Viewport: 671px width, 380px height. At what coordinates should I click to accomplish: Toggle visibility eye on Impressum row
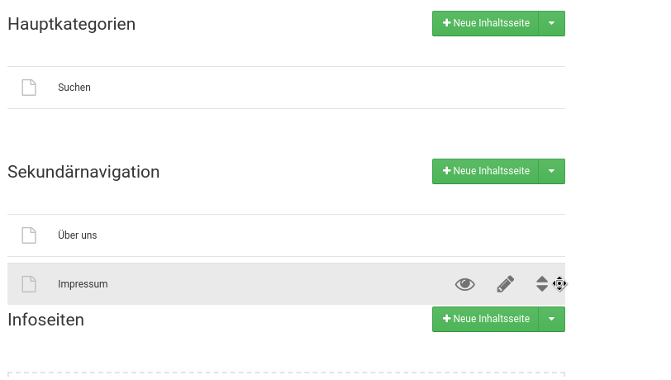click(x=465, y=284)
